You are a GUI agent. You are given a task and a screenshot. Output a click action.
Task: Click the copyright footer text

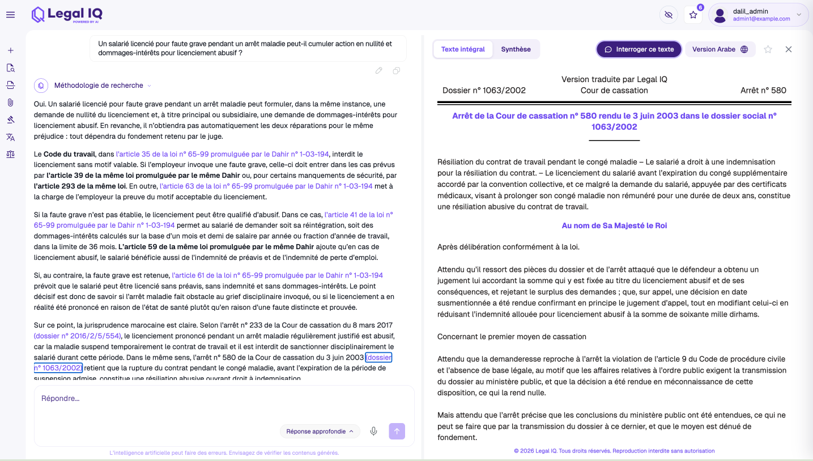(614, 451)
